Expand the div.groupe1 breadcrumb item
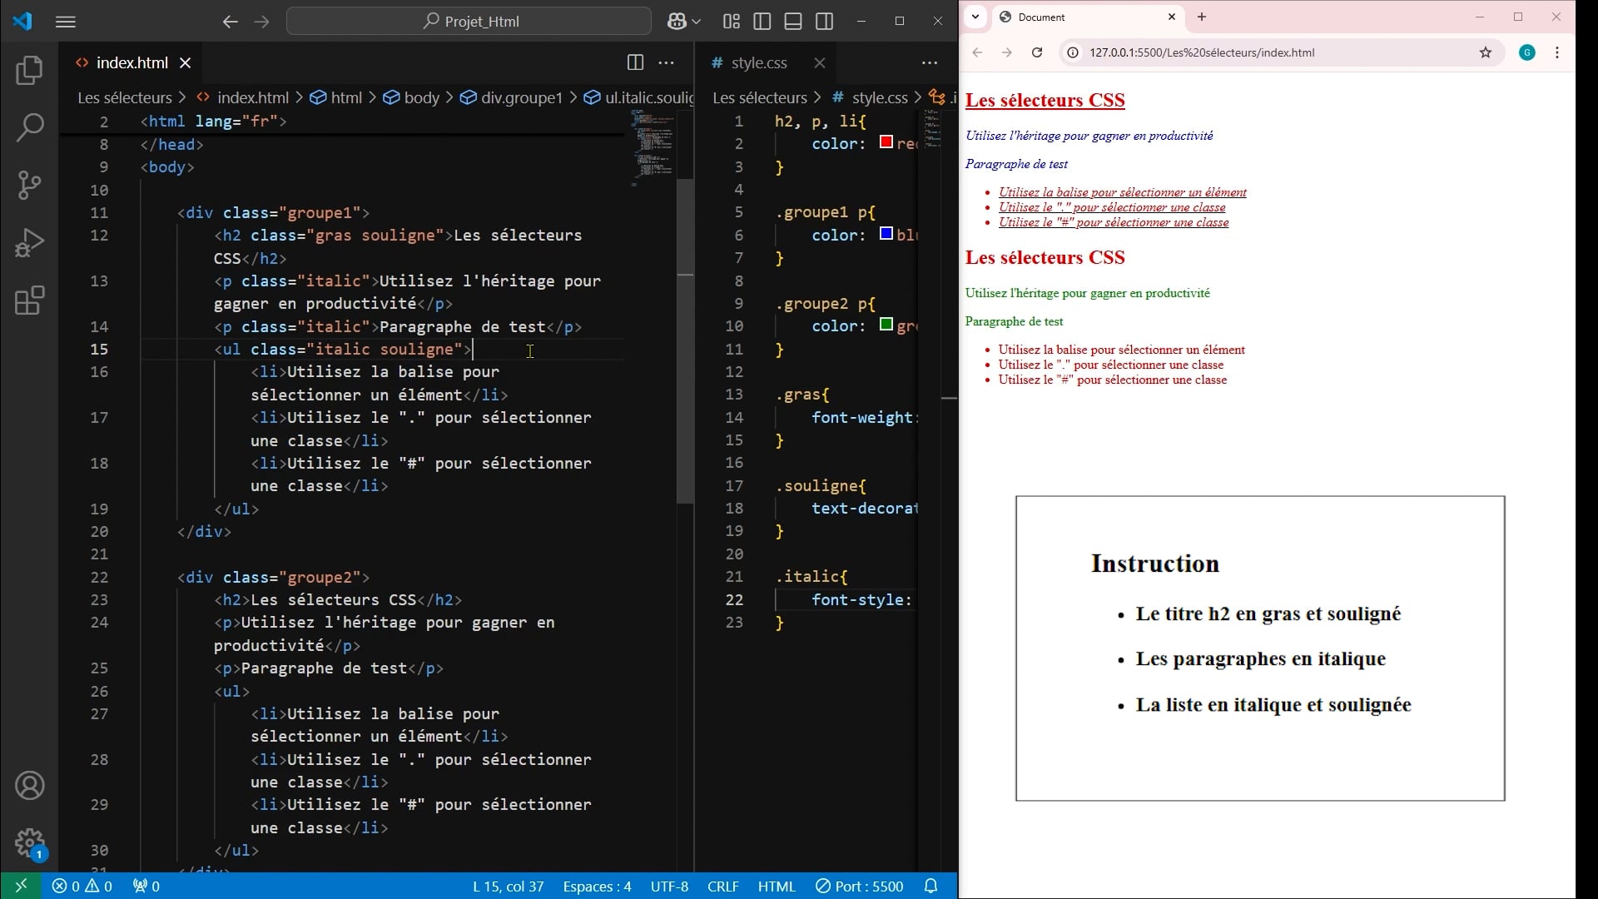 [x=521, y=97]
